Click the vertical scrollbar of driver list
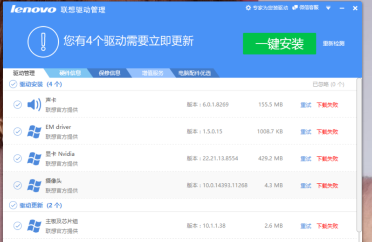The image size is (372, 242). (358, 154)
